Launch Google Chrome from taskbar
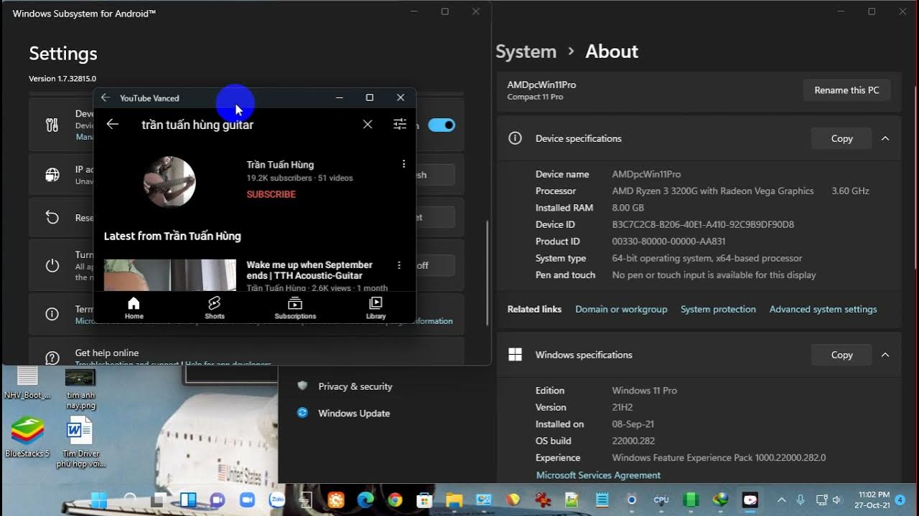This screenshot has width=919, height=516. point(395,500)
